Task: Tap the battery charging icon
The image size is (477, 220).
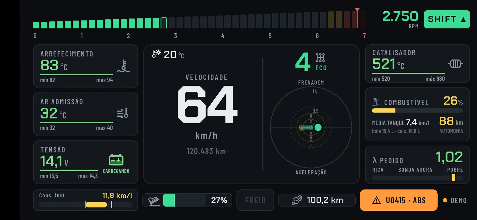Action: click(x=116, y=160)
